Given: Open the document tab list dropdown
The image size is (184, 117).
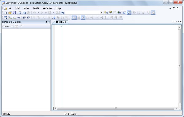Looking at the screenshot, I should coord(178,22).
